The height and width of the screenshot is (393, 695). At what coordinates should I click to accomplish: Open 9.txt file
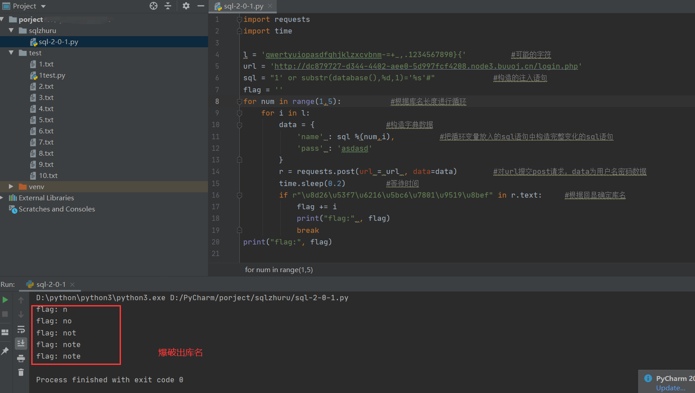46,164
